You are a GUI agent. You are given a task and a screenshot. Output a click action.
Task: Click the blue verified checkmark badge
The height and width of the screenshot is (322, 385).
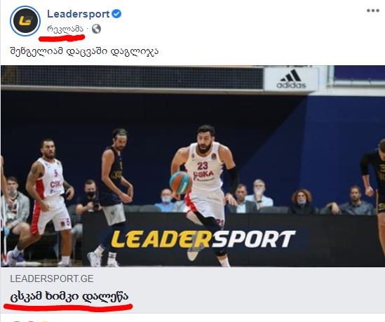tap(116, 14)
